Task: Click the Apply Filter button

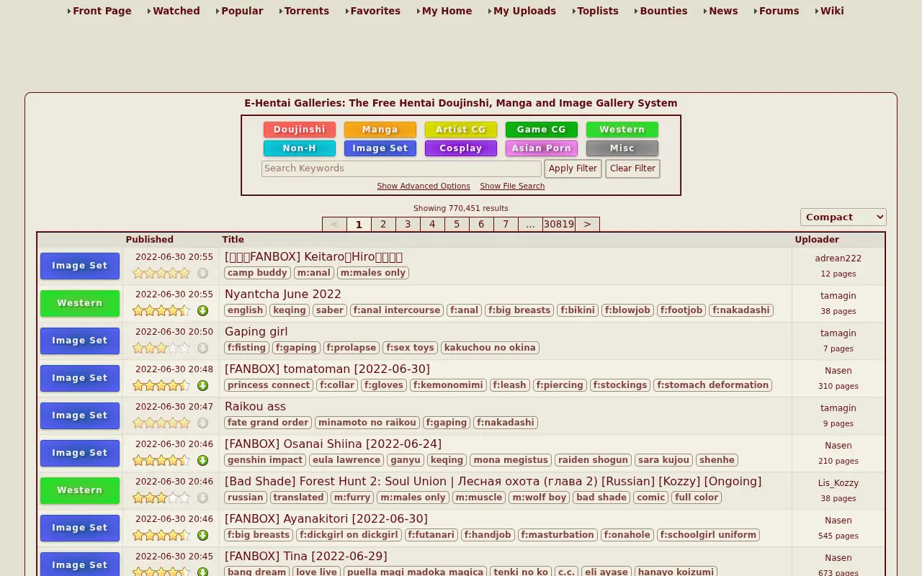Action: tap(573, 168)
